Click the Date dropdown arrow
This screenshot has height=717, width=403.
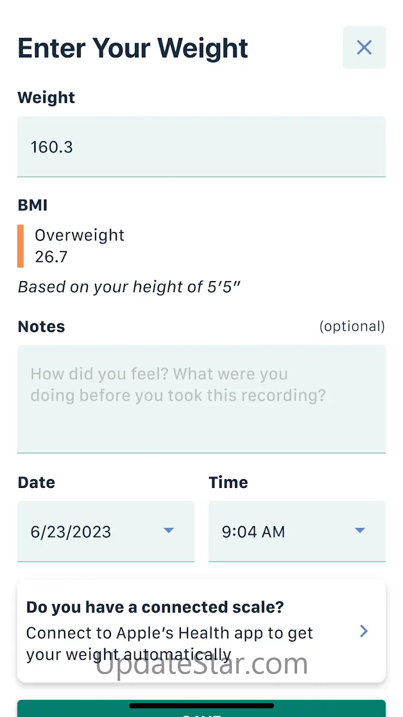pyautogui.click(x=168, y=530)
